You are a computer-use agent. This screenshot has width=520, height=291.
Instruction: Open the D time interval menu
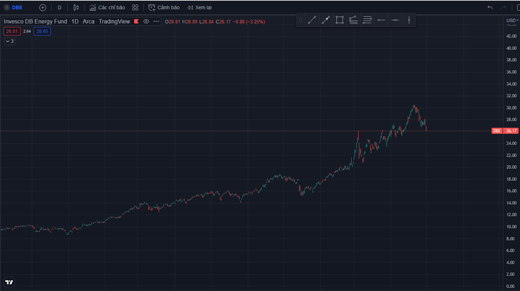[60, 7]
